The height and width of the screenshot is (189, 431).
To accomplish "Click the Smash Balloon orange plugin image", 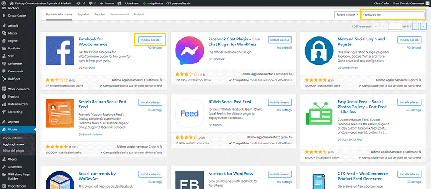I will pyautogui.click(x=60, y=113).
